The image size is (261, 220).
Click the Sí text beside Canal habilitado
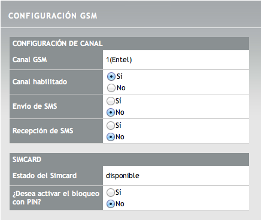click(120, 77)
